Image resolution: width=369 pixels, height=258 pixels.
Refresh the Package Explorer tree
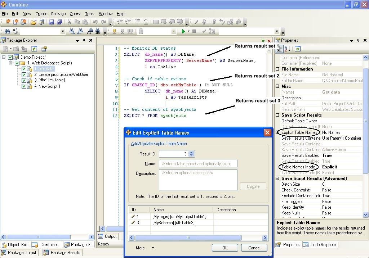pos(34,49)
